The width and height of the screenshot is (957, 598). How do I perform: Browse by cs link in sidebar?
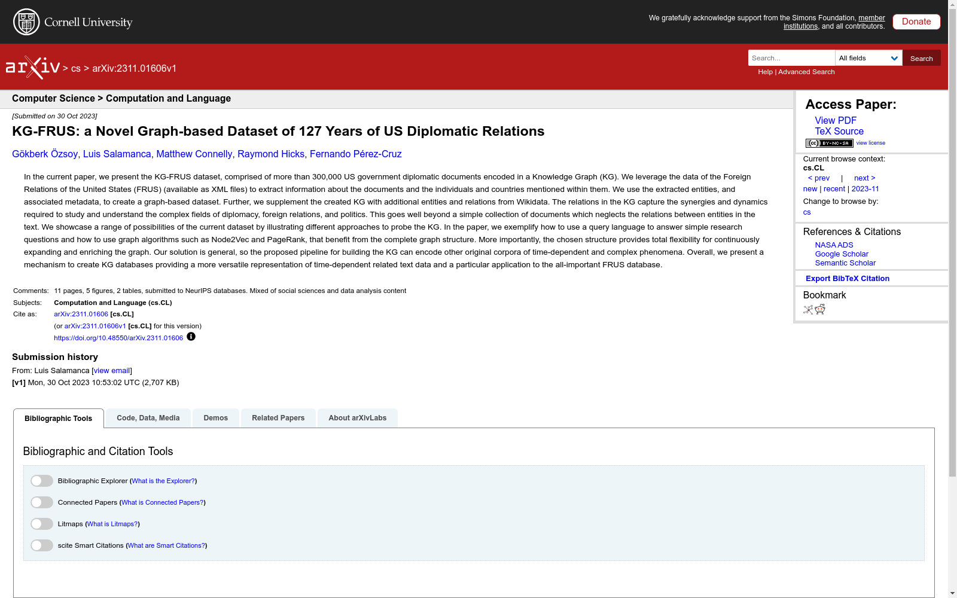pos(807,212)
